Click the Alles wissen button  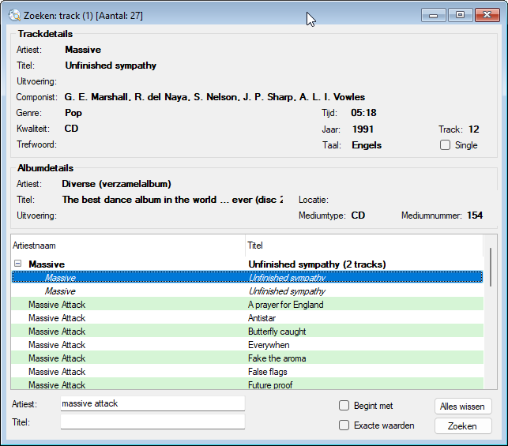[x=463, y=407]
